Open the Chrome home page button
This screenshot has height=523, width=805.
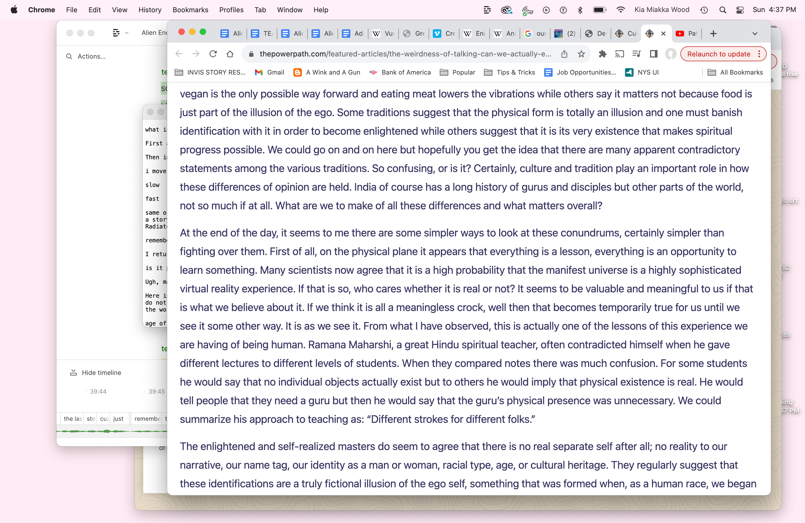pyautogui.click(x=230, y=54)
